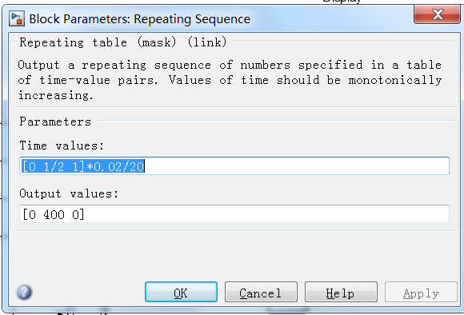Click the word "monotonically" in the description
Image resolution: width=464 pixels, height=315 pixels.
click(395, 80)
